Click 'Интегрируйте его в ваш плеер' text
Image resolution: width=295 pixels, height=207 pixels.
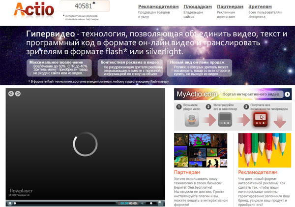(x=225, y=107)
